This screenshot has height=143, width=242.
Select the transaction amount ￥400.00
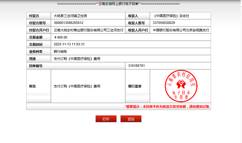coord(61,37)
